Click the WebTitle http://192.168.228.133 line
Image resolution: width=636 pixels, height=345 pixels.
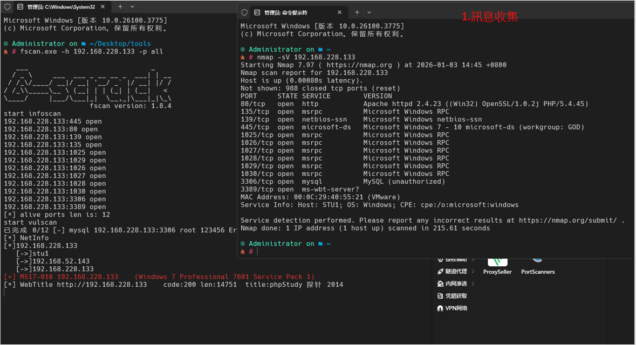173,285
